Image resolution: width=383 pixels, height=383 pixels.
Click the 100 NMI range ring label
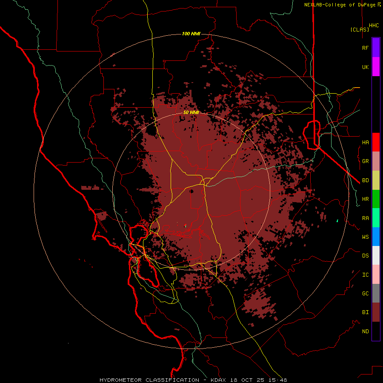tap(191, 34)
